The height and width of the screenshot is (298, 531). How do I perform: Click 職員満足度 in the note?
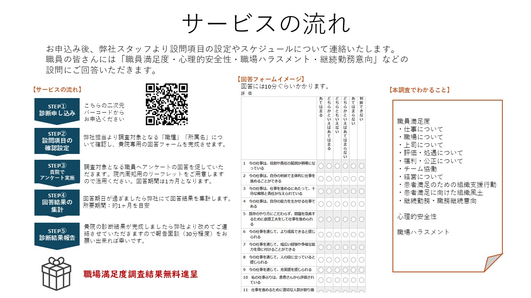click(414, 121)
